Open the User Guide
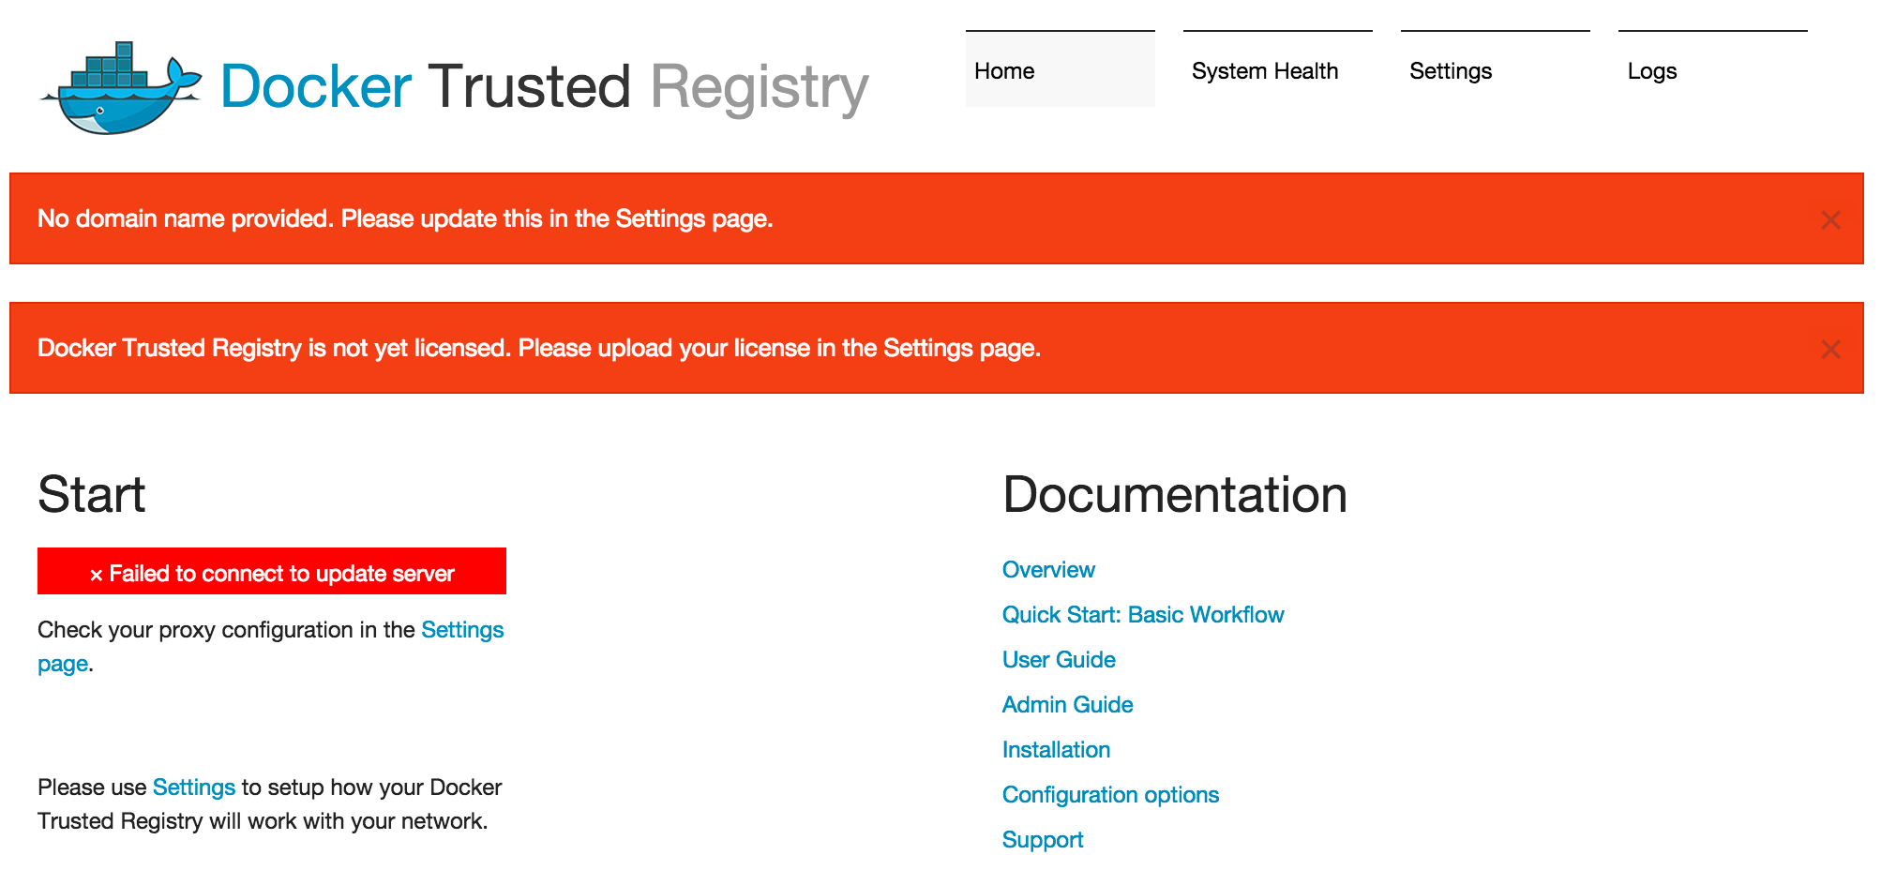1881x870 pixels. [x=1058, y=659]
